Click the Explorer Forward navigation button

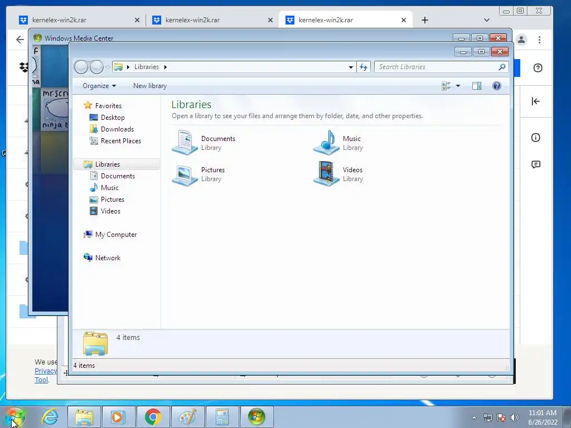pos(96,67)
